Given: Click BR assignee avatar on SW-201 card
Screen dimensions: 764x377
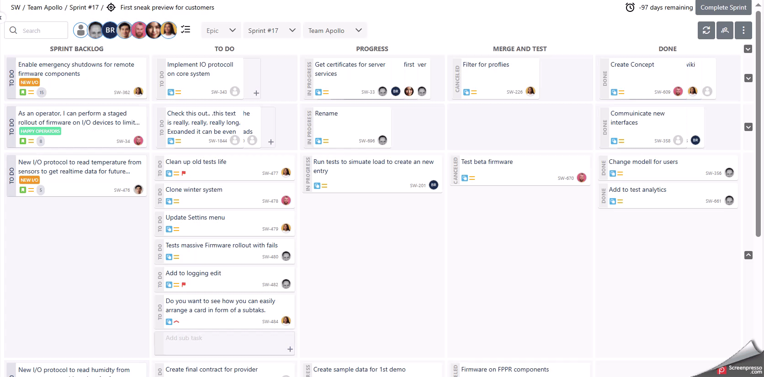Looking at the screenshot, I should point(434,185).
